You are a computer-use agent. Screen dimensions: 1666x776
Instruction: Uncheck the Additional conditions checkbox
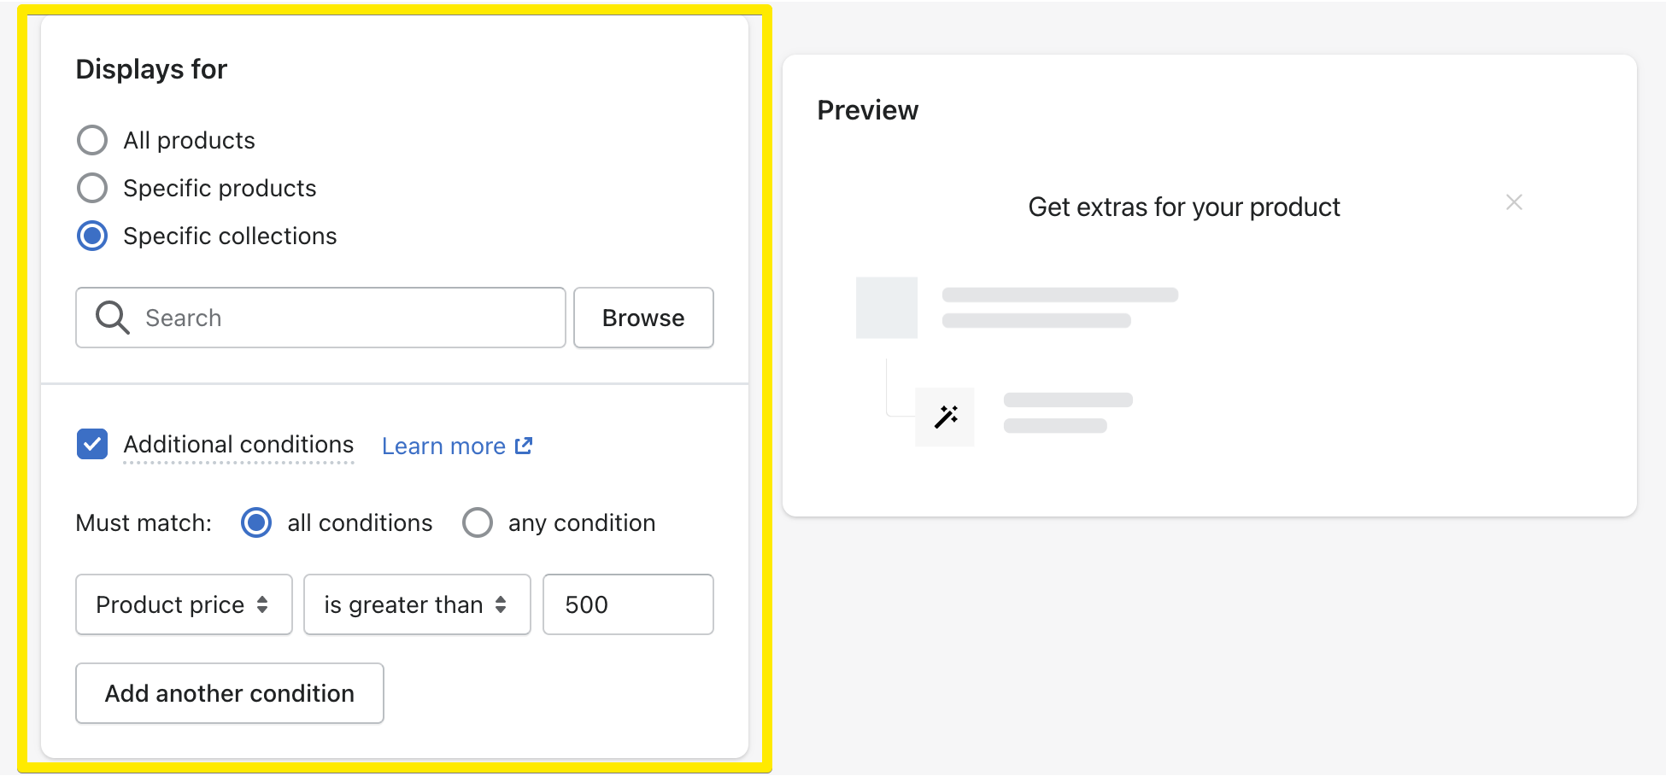point(92,444)
